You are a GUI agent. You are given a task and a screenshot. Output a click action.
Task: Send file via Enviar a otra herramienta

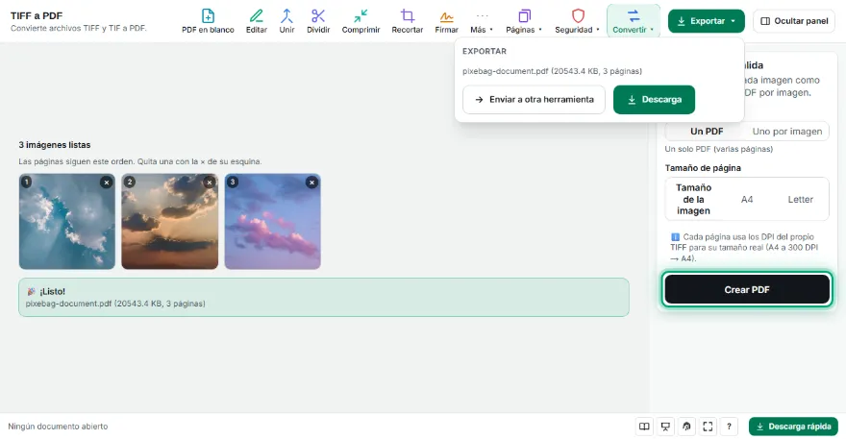(x=534, y=99)
